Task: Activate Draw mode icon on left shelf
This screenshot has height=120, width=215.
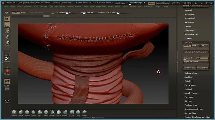Action: tap(7, 25)
